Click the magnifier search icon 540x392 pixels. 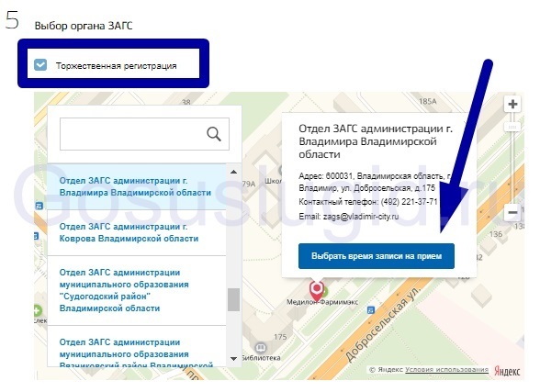click(213, 134)
